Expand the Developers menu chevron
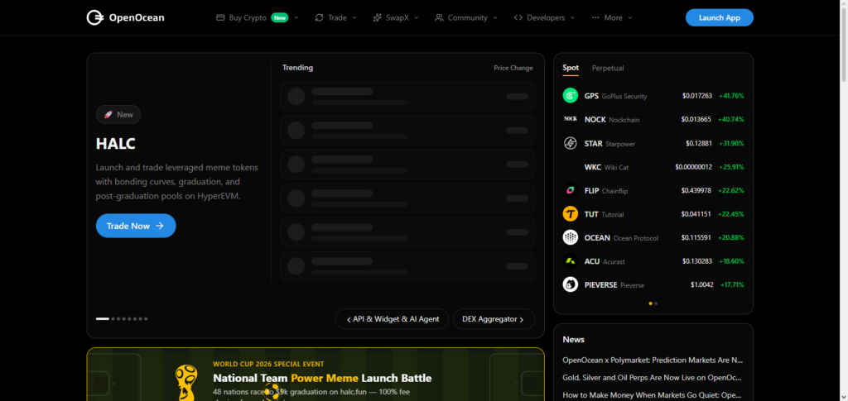848x401 pixels. 573,18
